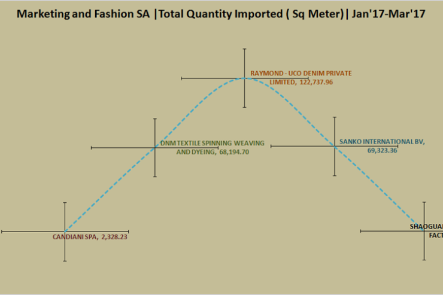Image resolution: width=443 pixels, height=295 pixels.
Task: Select the Sanko International data point marker
Action: pos(335,146)
